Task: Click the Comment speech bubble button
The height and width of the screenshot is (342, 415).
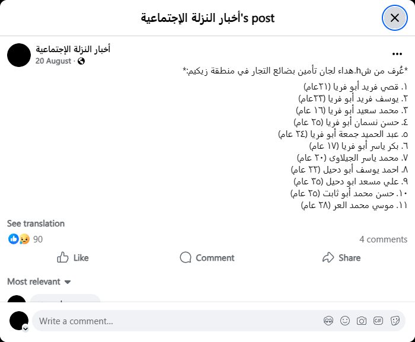Action: [207, 258]
